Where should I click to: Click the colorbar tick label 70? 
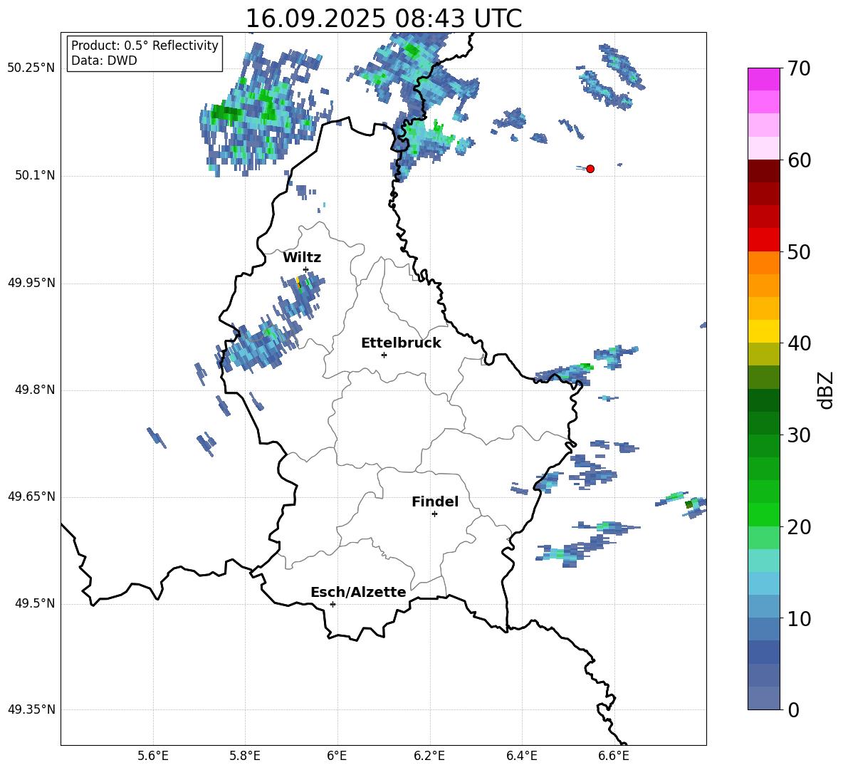coord(799,69)
